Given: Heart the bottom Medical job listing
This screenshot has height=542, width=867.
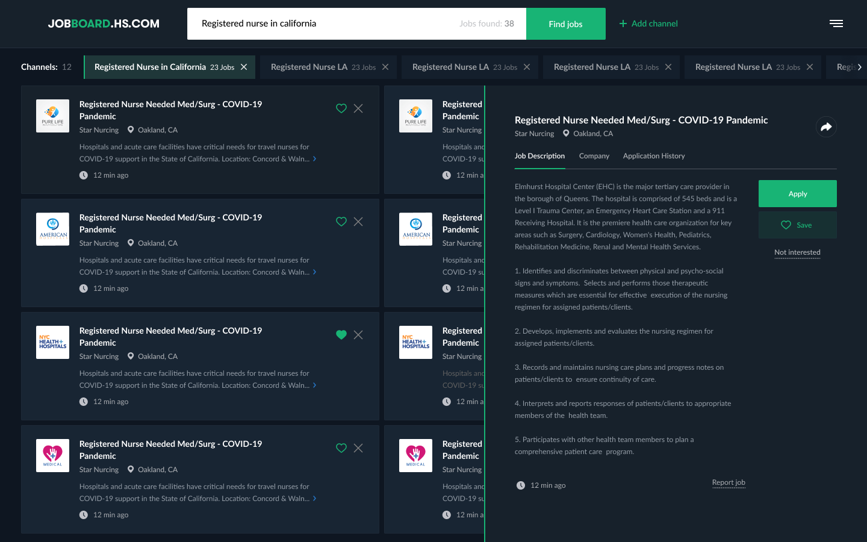Looking at the screenshot, I should 341,448.
